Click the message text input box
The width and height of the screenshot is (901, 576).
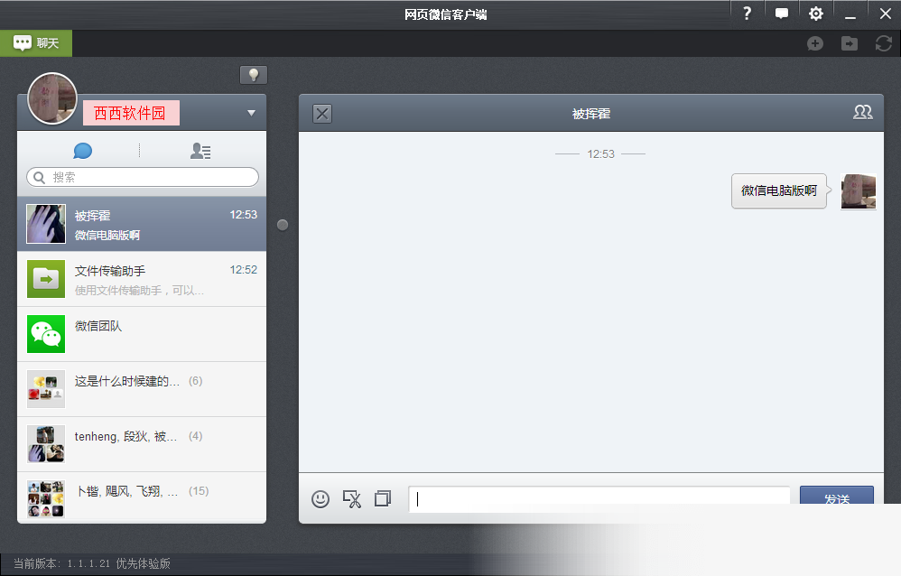click(x=599, y=499)
